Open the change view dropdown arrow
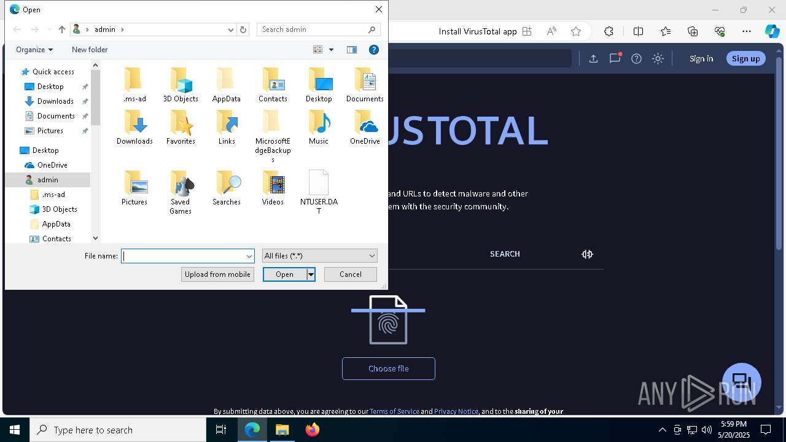Screen dimensions: 786x442 (x=331, y=50)
